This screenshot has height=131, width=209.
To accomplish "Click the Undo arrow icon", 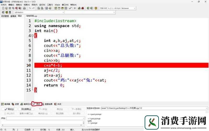I will tap(30, 8).
